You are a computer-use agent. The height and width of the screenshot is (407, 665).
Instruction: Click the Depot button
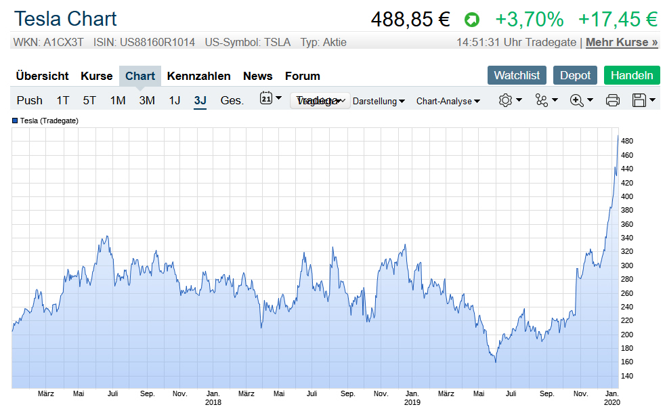tap(575, 75)
